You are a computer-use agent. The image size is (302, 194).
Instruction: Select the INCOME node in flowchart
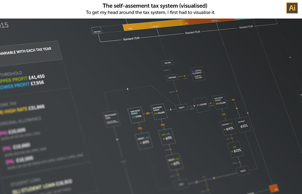pos(167,62)
